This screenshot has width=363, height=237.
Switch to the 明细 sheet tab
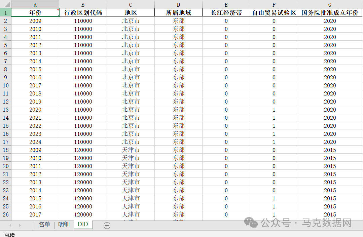(64, 225)
